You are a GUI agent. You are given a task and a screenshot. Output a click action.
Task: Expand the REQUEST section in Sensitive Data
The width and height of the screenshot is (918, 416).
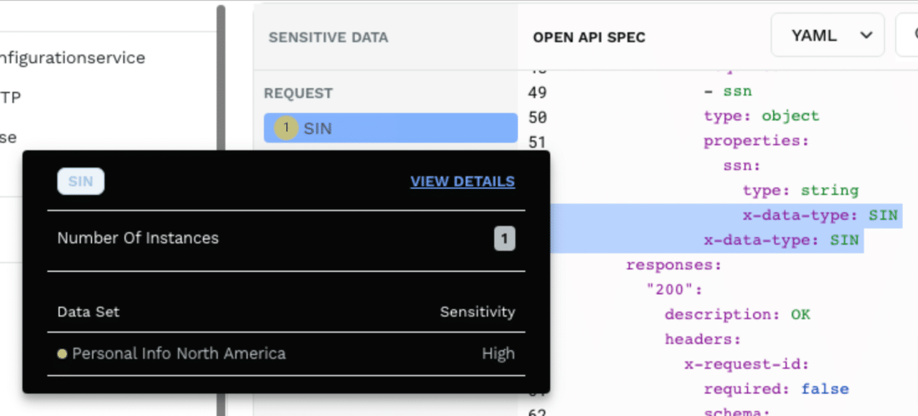[298, 93]
